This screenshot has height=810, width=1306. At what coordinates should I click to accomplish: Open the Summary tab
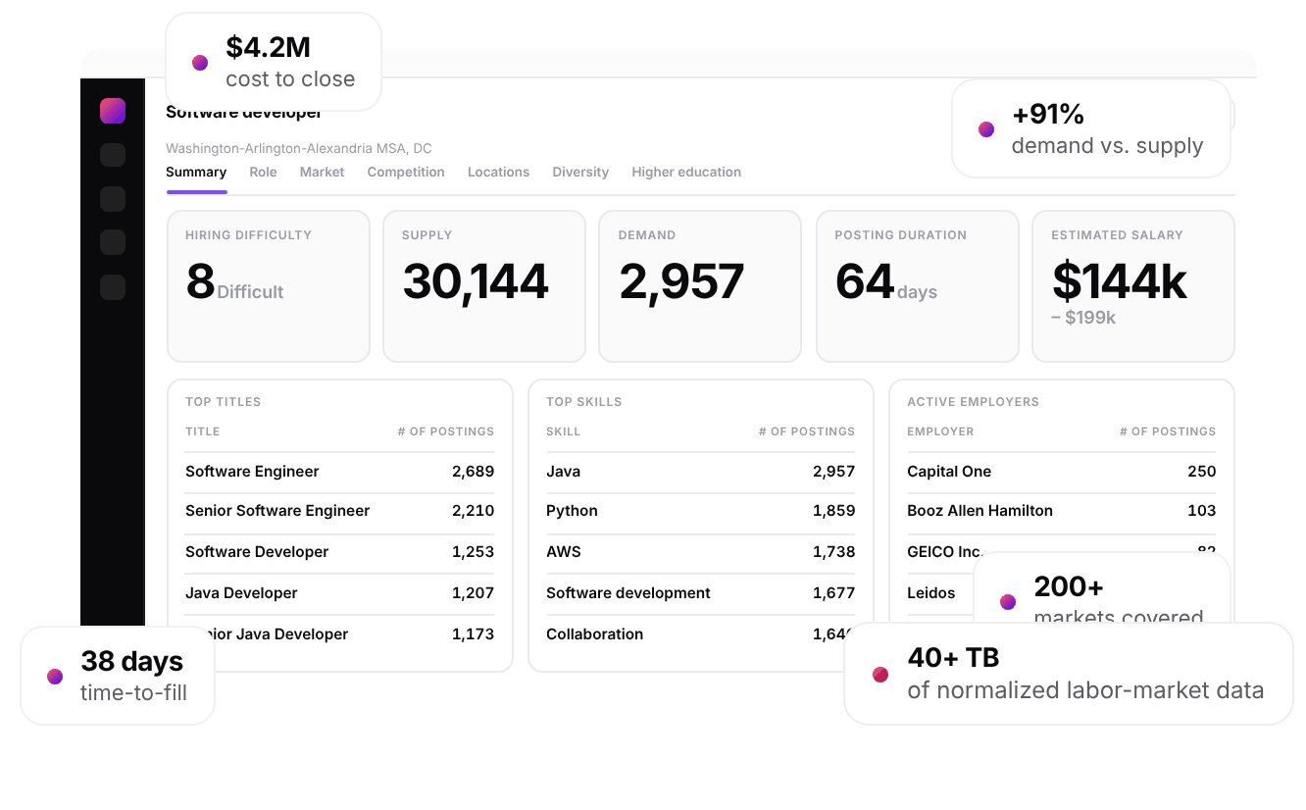196,172
